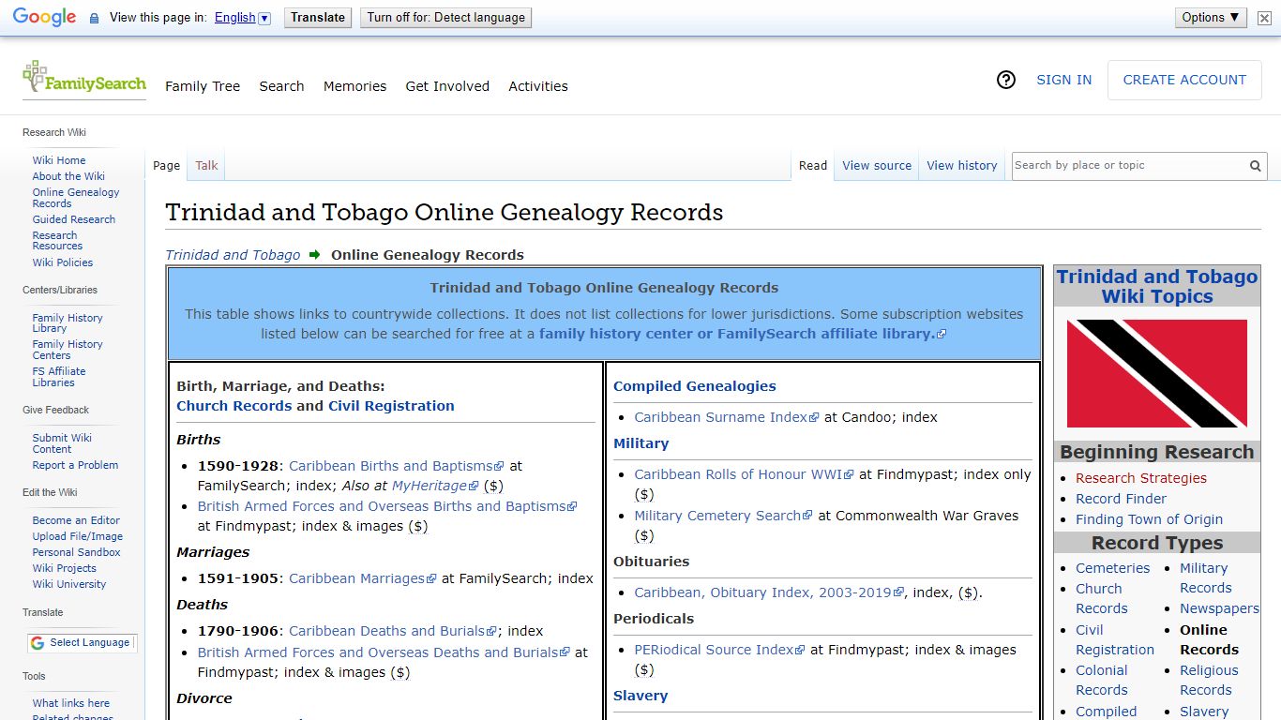Viewport: 1281px width, 720px height.
Task: Open Online Genealogy Records in sidebar
Action: click(76, 198)
